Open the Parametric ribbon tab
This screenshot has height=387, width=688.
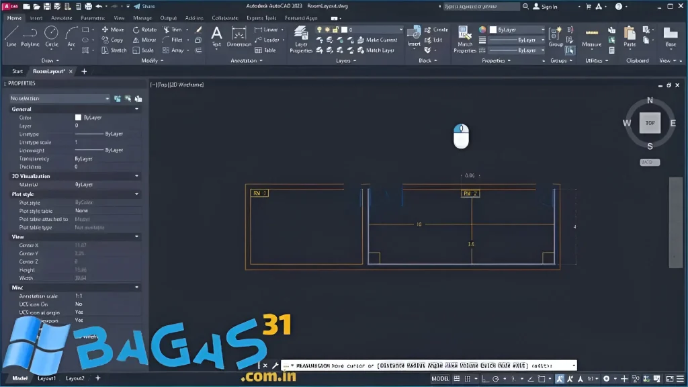(93, 18)
